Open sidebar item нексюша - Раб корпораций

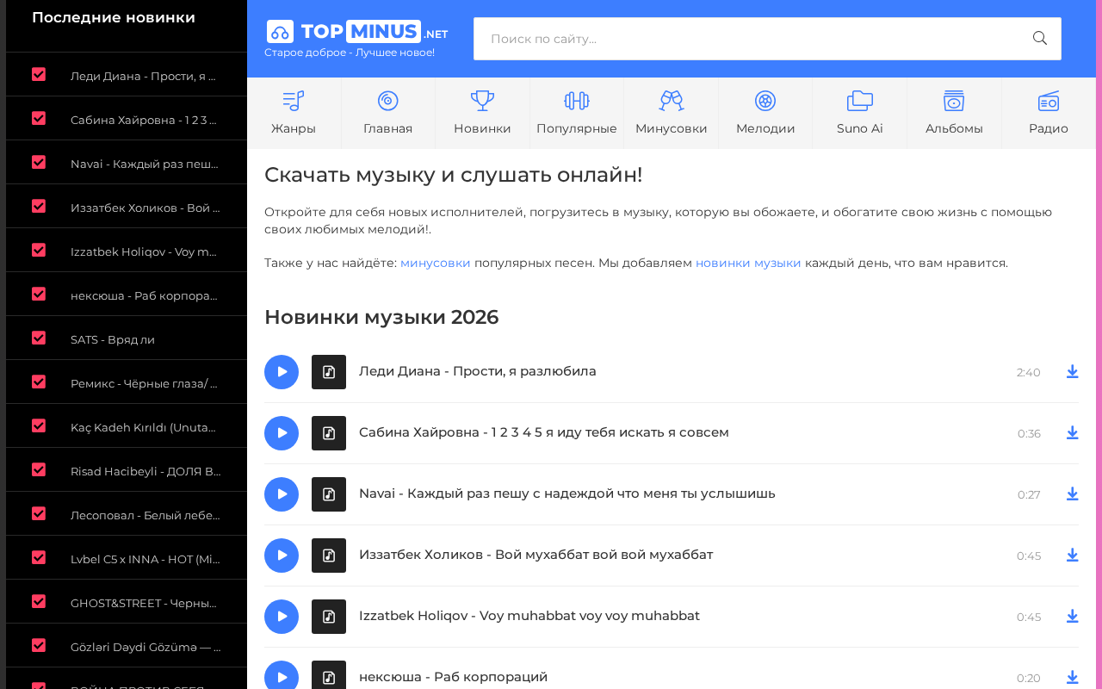144,295
